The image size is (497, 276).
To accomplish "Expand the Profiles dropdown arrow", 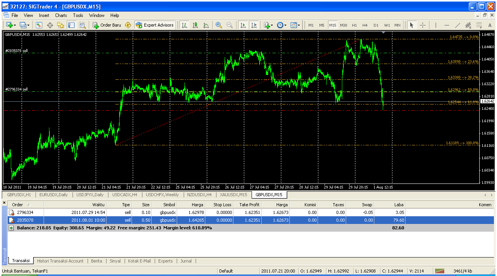I will pyautogui.click(x=28, y=25).
